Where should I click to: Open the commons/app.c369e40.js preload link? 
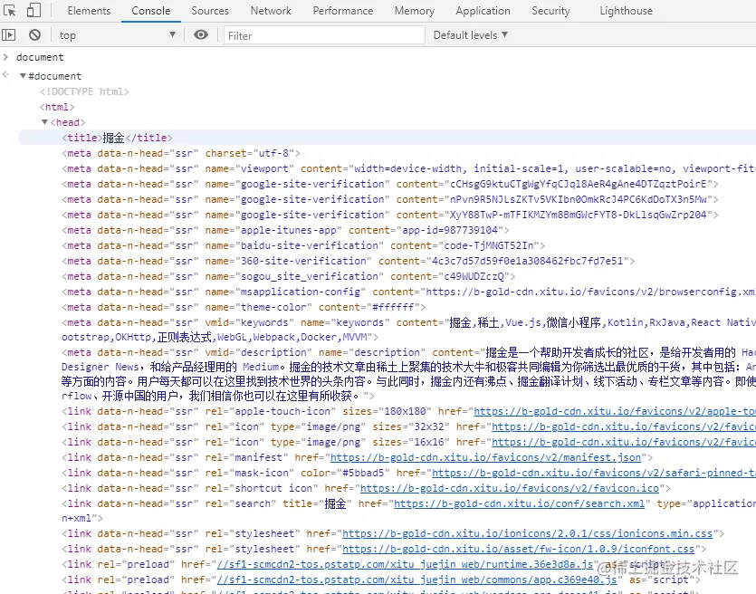[x=417, y=580]
